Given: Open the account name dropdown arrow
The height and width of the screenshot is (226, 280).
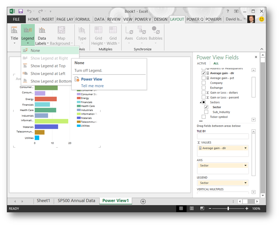Looking at the screenshot, I should click(x=245, y=19).
